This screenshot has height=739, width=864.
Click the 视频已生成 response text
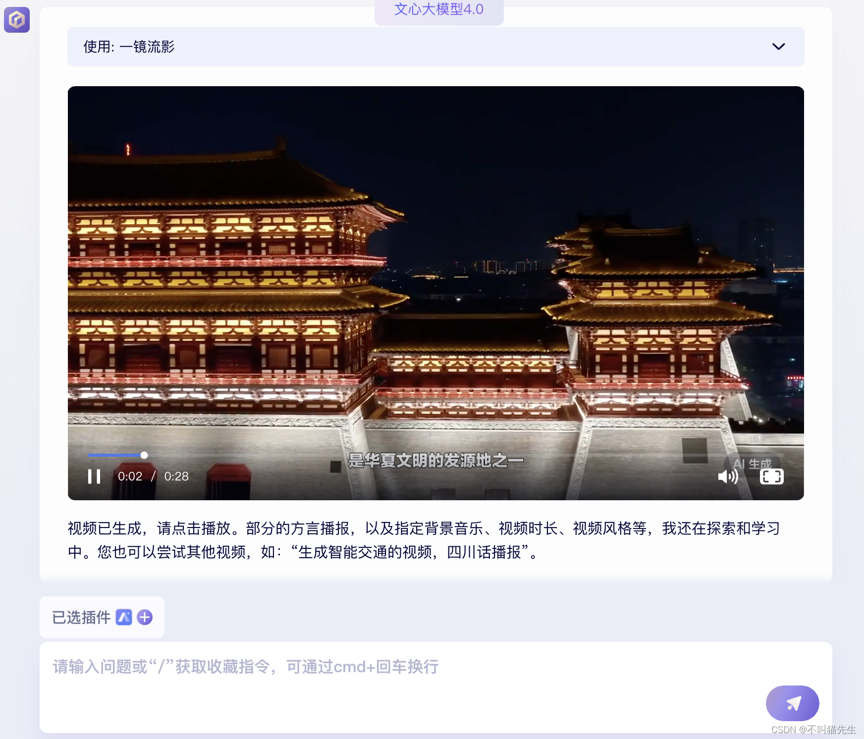click(424, 540)
